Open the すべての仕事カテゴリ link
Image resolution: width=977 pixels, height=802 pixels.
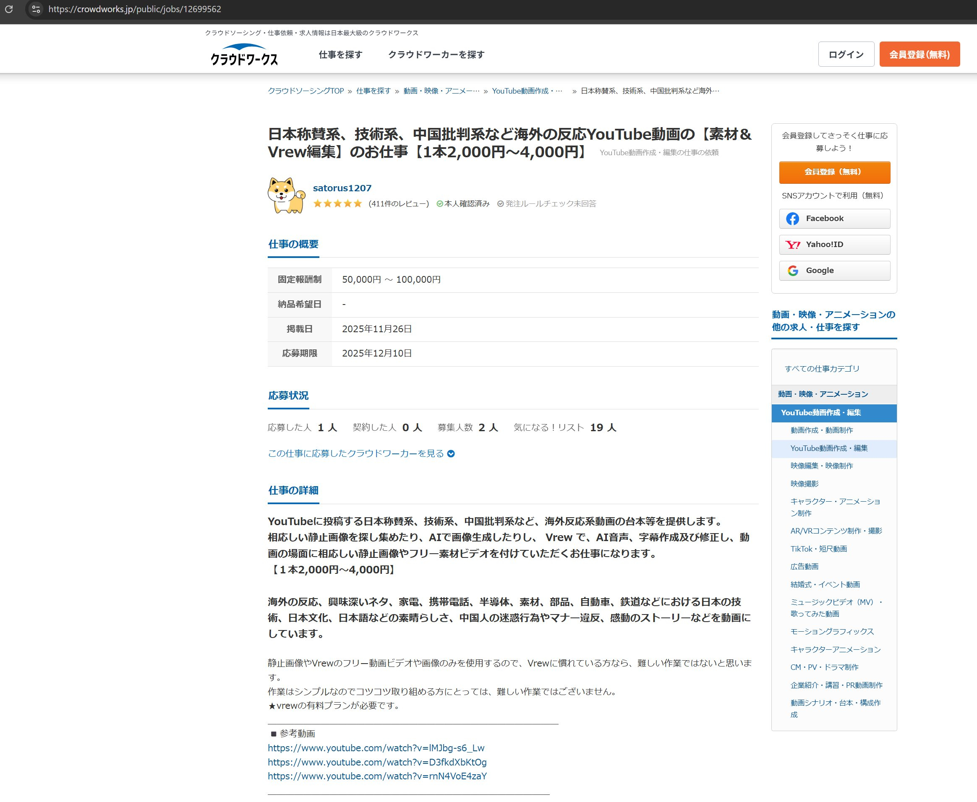(822, 369)
